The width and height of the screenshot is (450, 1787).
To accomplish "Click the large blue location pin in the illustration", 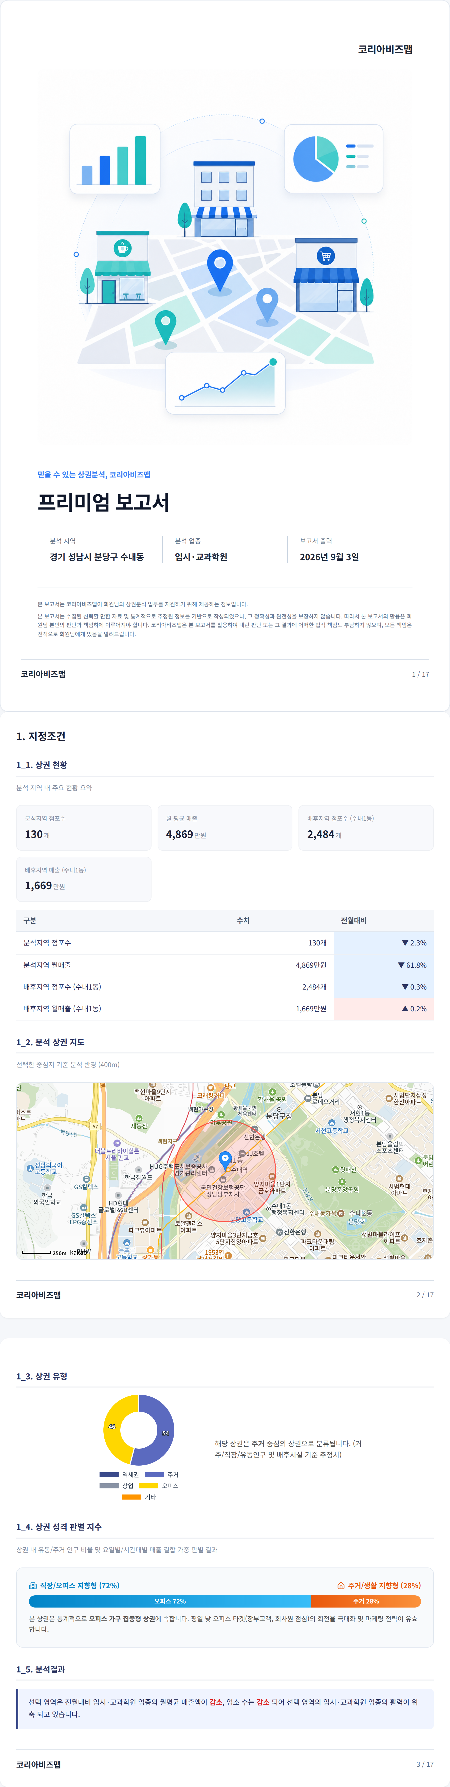I will pos(220,270).
